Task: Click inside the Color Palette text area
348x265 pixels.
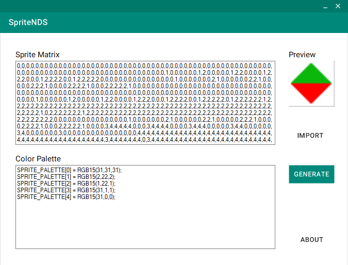Action: pyautogui.click(x=145, y=207)
